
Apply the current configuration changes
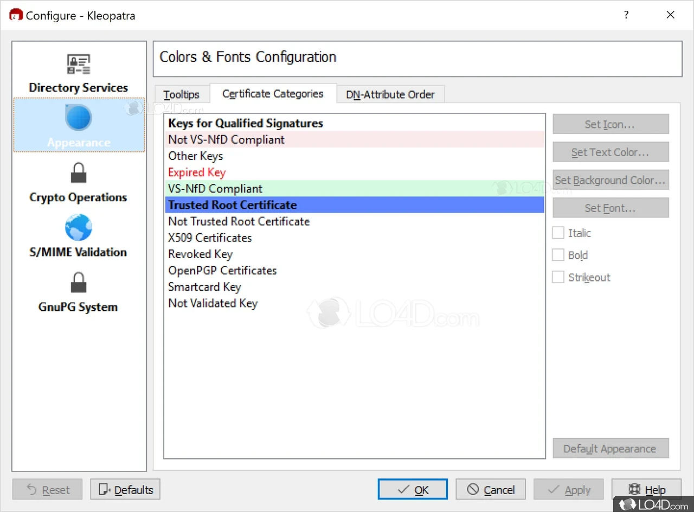568,489
